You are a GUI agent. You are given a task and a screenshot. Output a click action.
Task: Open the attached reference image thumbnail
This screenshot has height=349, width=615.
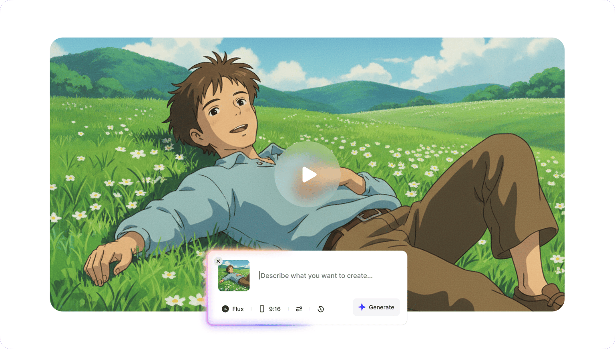234,276
